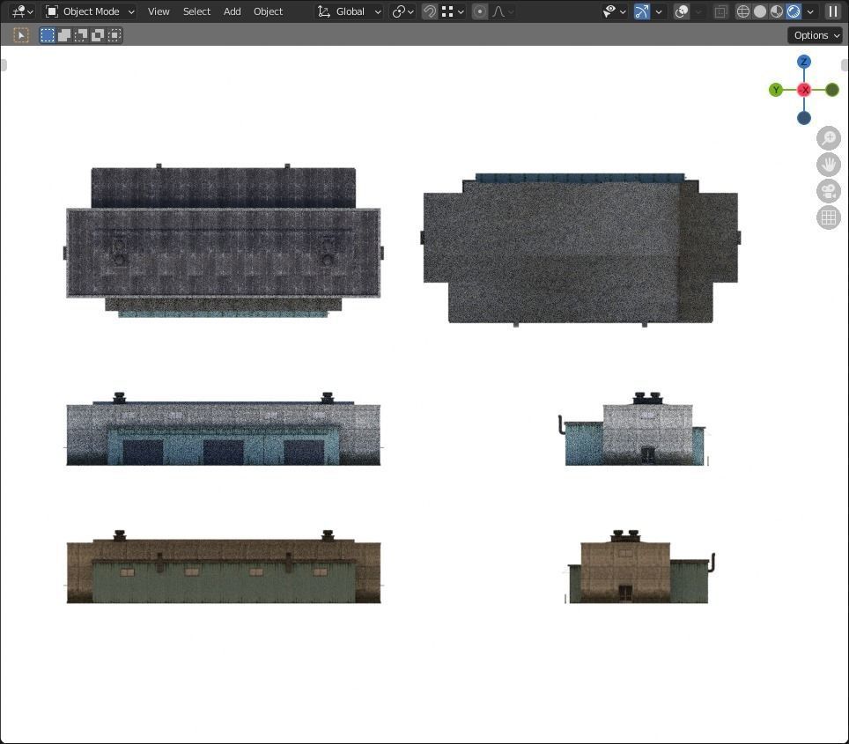The width and height of the screenshot is (849, 744).
Task: Open the pivot point dropdown
Action: point(402,11)
